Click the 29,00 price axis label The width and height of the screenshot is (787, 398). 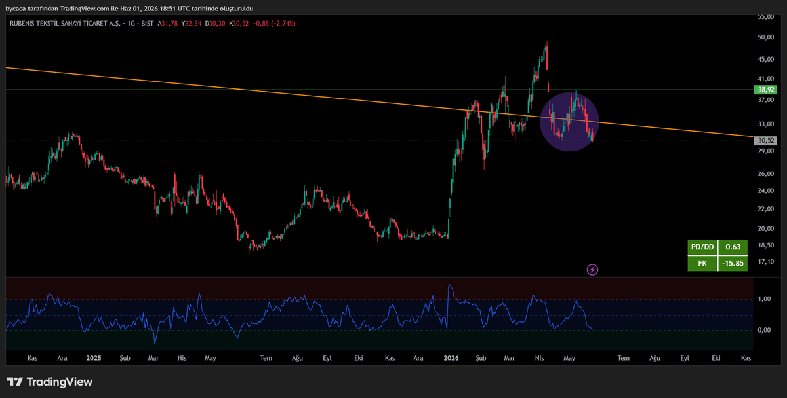point(765,151)
